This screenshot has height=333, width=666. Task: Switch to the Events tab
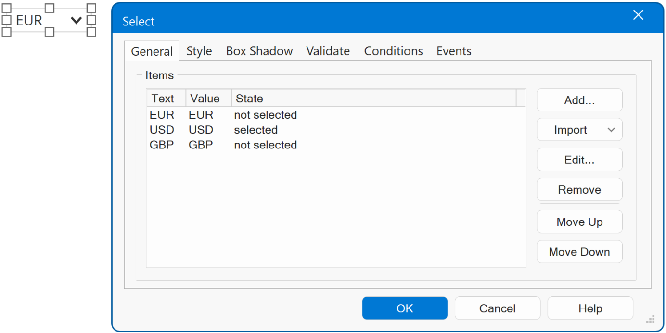point(453,51)
